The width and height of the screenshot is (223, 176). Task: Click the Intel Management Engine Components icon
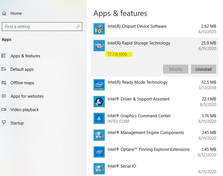click(x=99, y=135)
